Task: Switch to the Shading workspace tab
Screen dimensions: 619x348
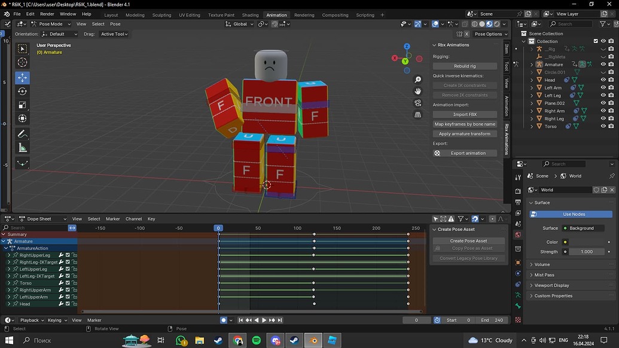Action: 251,15
